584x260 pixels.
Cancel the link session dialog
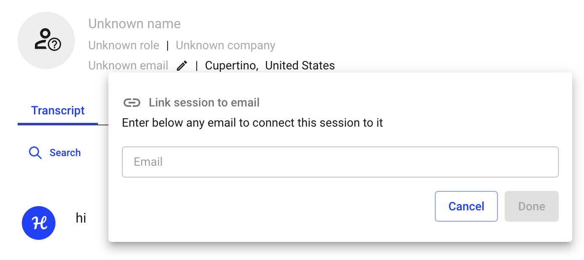[x=466, y=206]
